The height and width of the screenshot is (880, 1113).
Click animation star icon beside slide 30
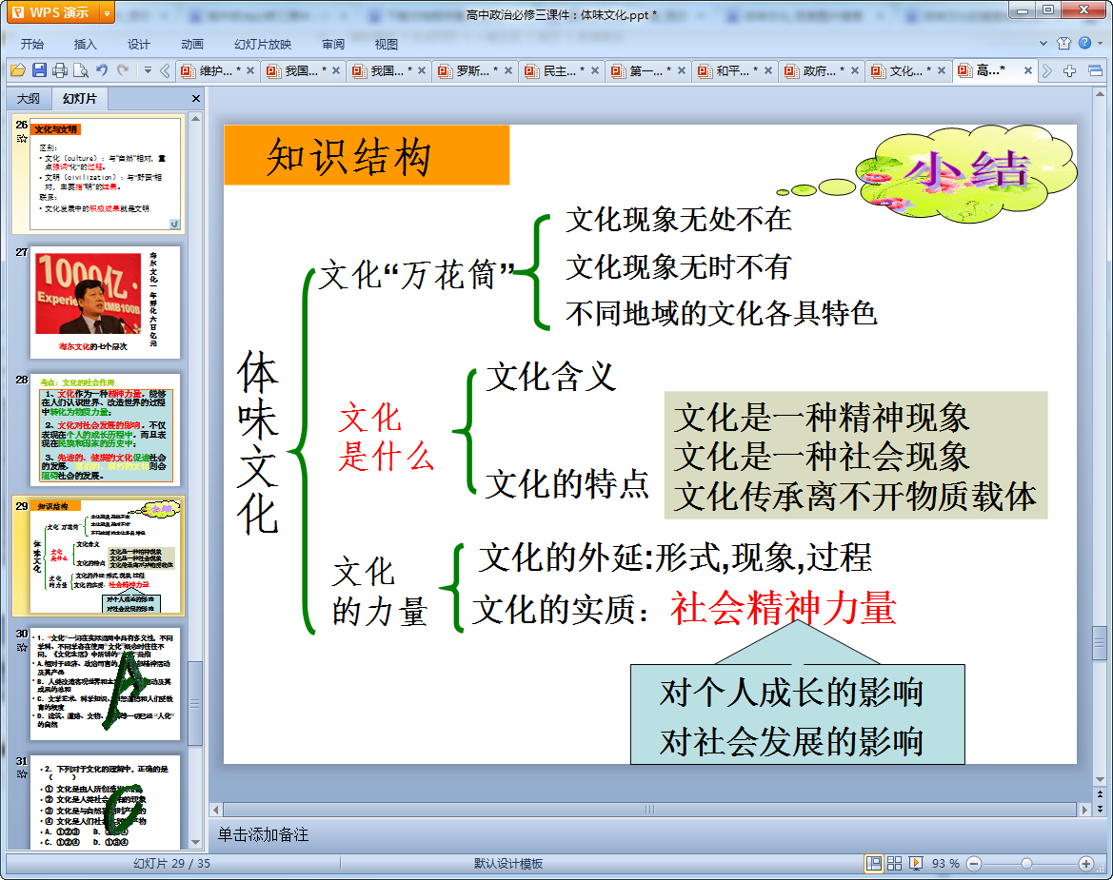(x=22, y=648)
